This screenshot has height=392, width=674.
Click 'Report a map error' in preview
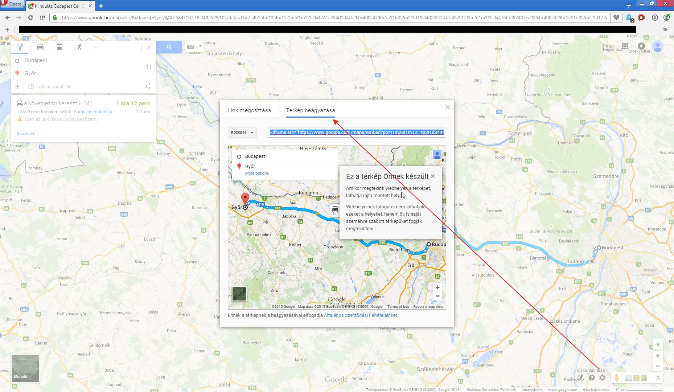[428, 307]
